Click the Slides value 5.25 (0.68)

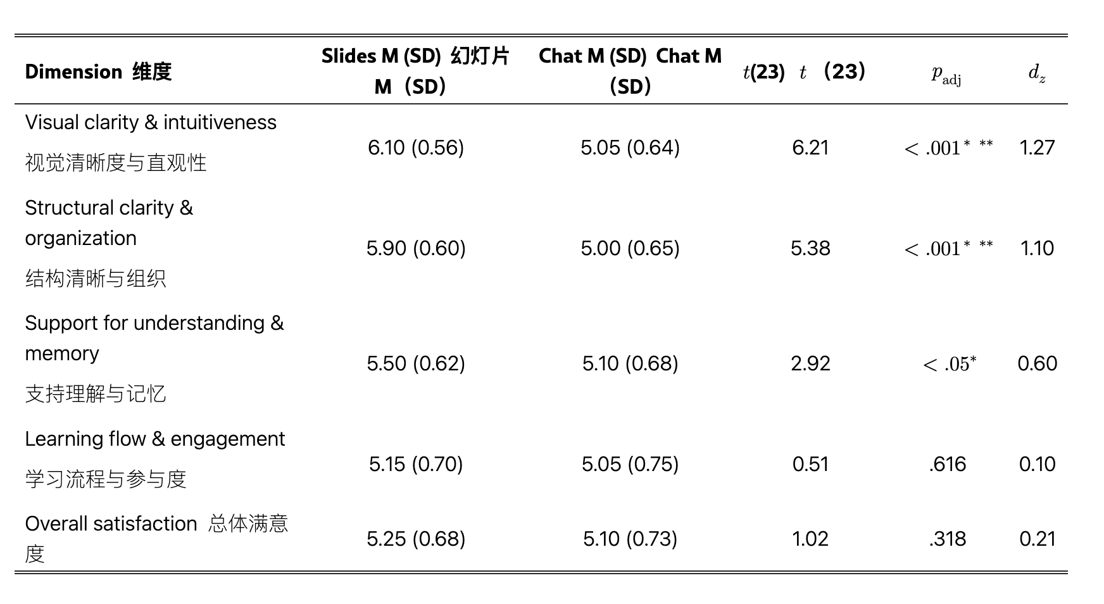pyautogui.click(x=416, y=539)
